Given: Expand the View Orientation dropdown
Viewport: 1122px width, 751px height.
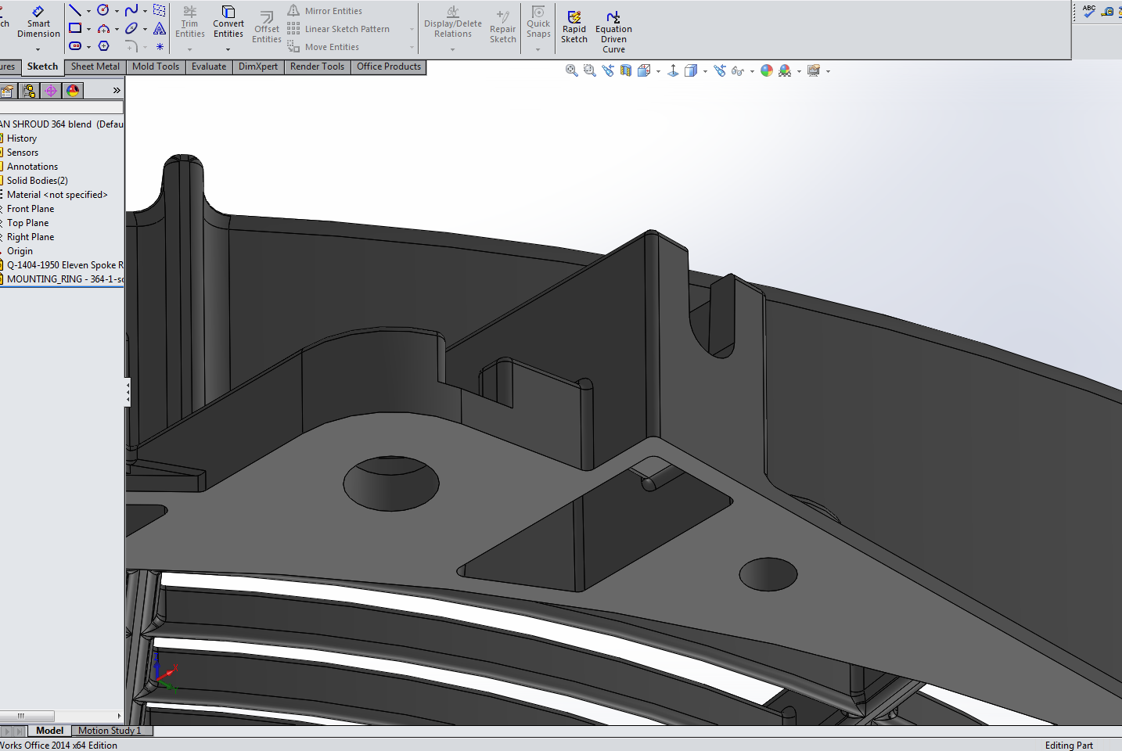Looking at the screenshot, I should point(658,70).
